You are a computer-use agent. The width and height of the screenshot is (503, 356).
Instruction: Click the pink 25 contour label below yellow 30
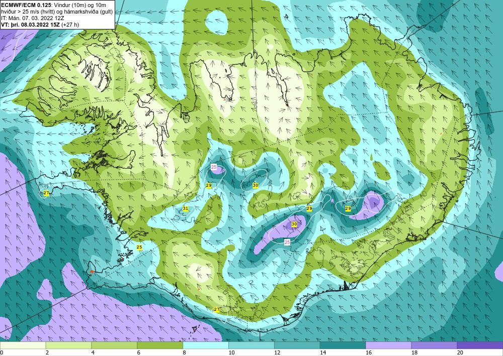coord(287,243)
